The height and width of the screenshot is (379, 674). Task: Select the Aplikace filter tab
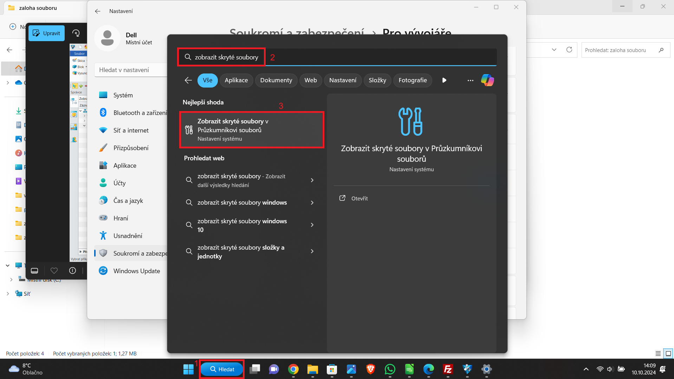pyautogui.click(x=236, y=81)
